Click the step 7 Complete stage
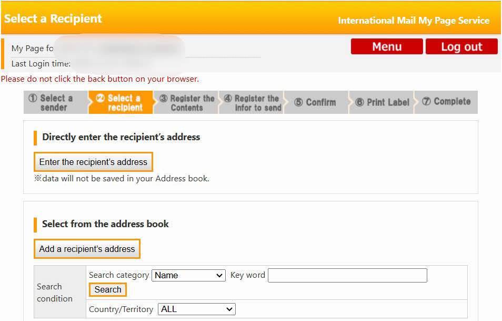 pyautogui.click(x=447, y=102)
